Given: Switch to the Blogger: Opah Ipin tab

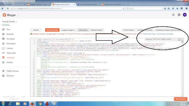Looking at the screenshot, I should pyautogui.click(x=39, y=4).
